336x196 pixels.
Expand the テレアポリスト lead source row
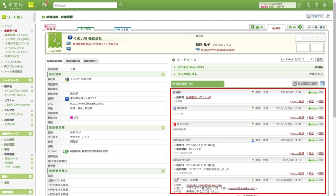(x=175, y=74)
